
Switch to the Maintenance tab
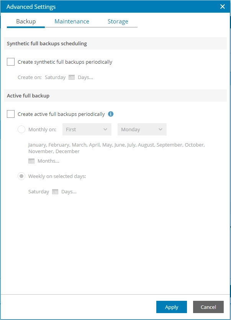coord(72,21)
